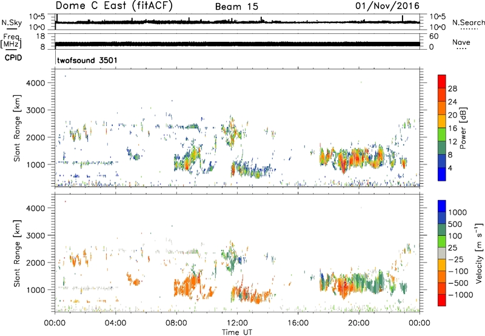Viewport: 485px width, 336px height.
Task: Click the '1000' label on Velocity colorbar
Action: pyautogui.click(x=457, y=212)
